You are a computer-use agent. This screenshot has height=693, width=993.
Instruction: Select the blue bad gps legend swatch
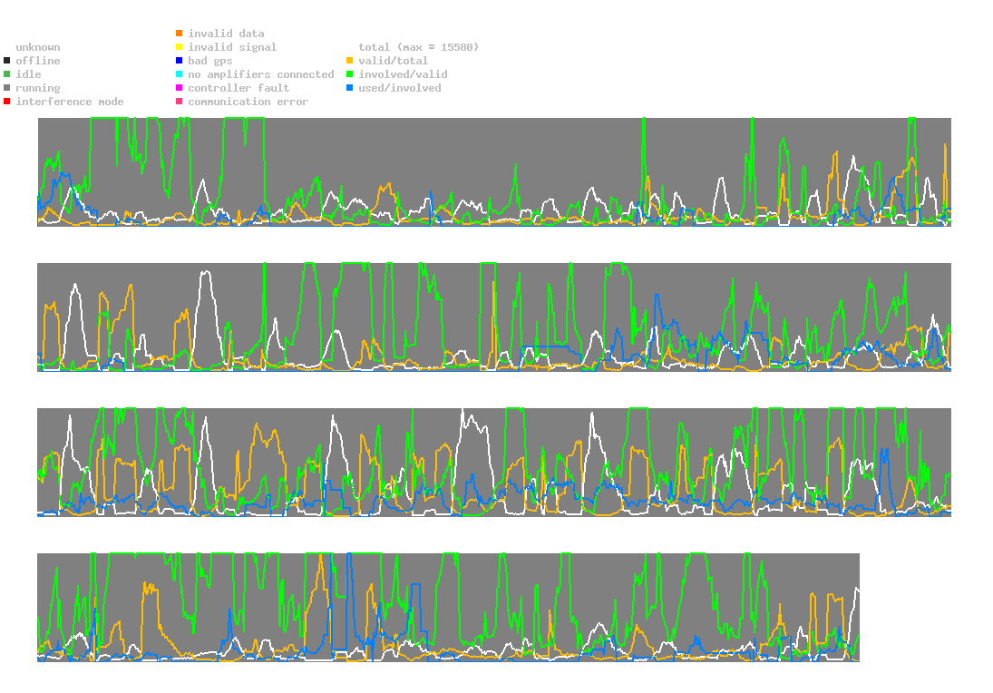pyautogui.click(x=180, y=61)
